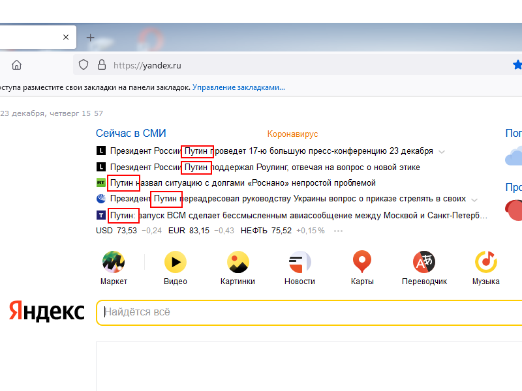The image size is (522, 391).
Task: Open a new tab with plus button
Action: 90,38
